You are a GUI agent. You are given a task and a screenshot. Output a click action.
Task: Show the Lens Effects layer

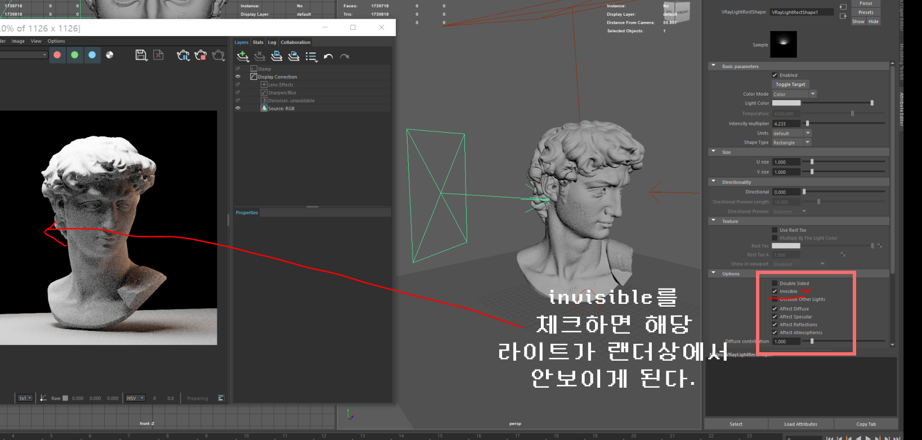(238, 84)
